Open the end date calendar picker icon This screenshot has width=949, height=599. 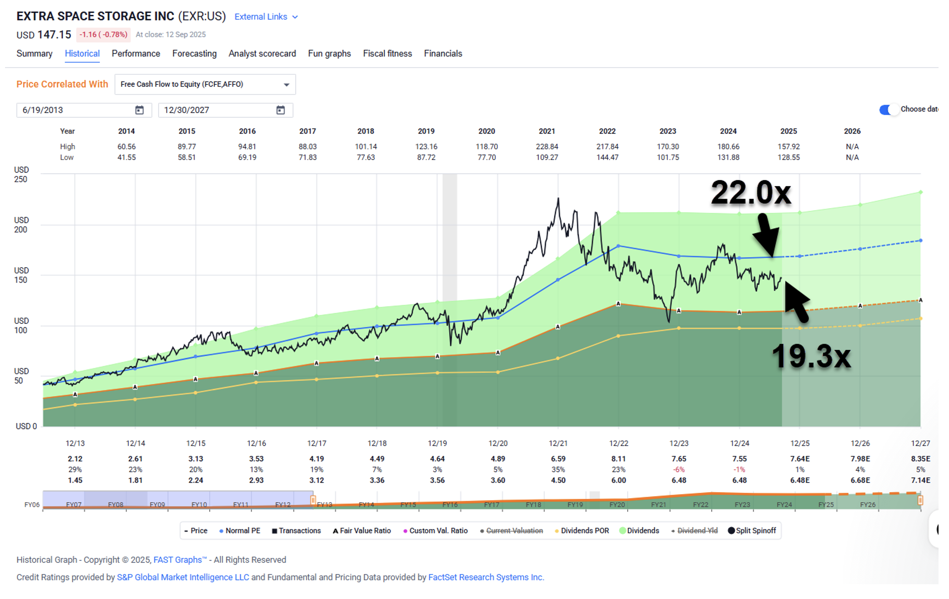281,110
